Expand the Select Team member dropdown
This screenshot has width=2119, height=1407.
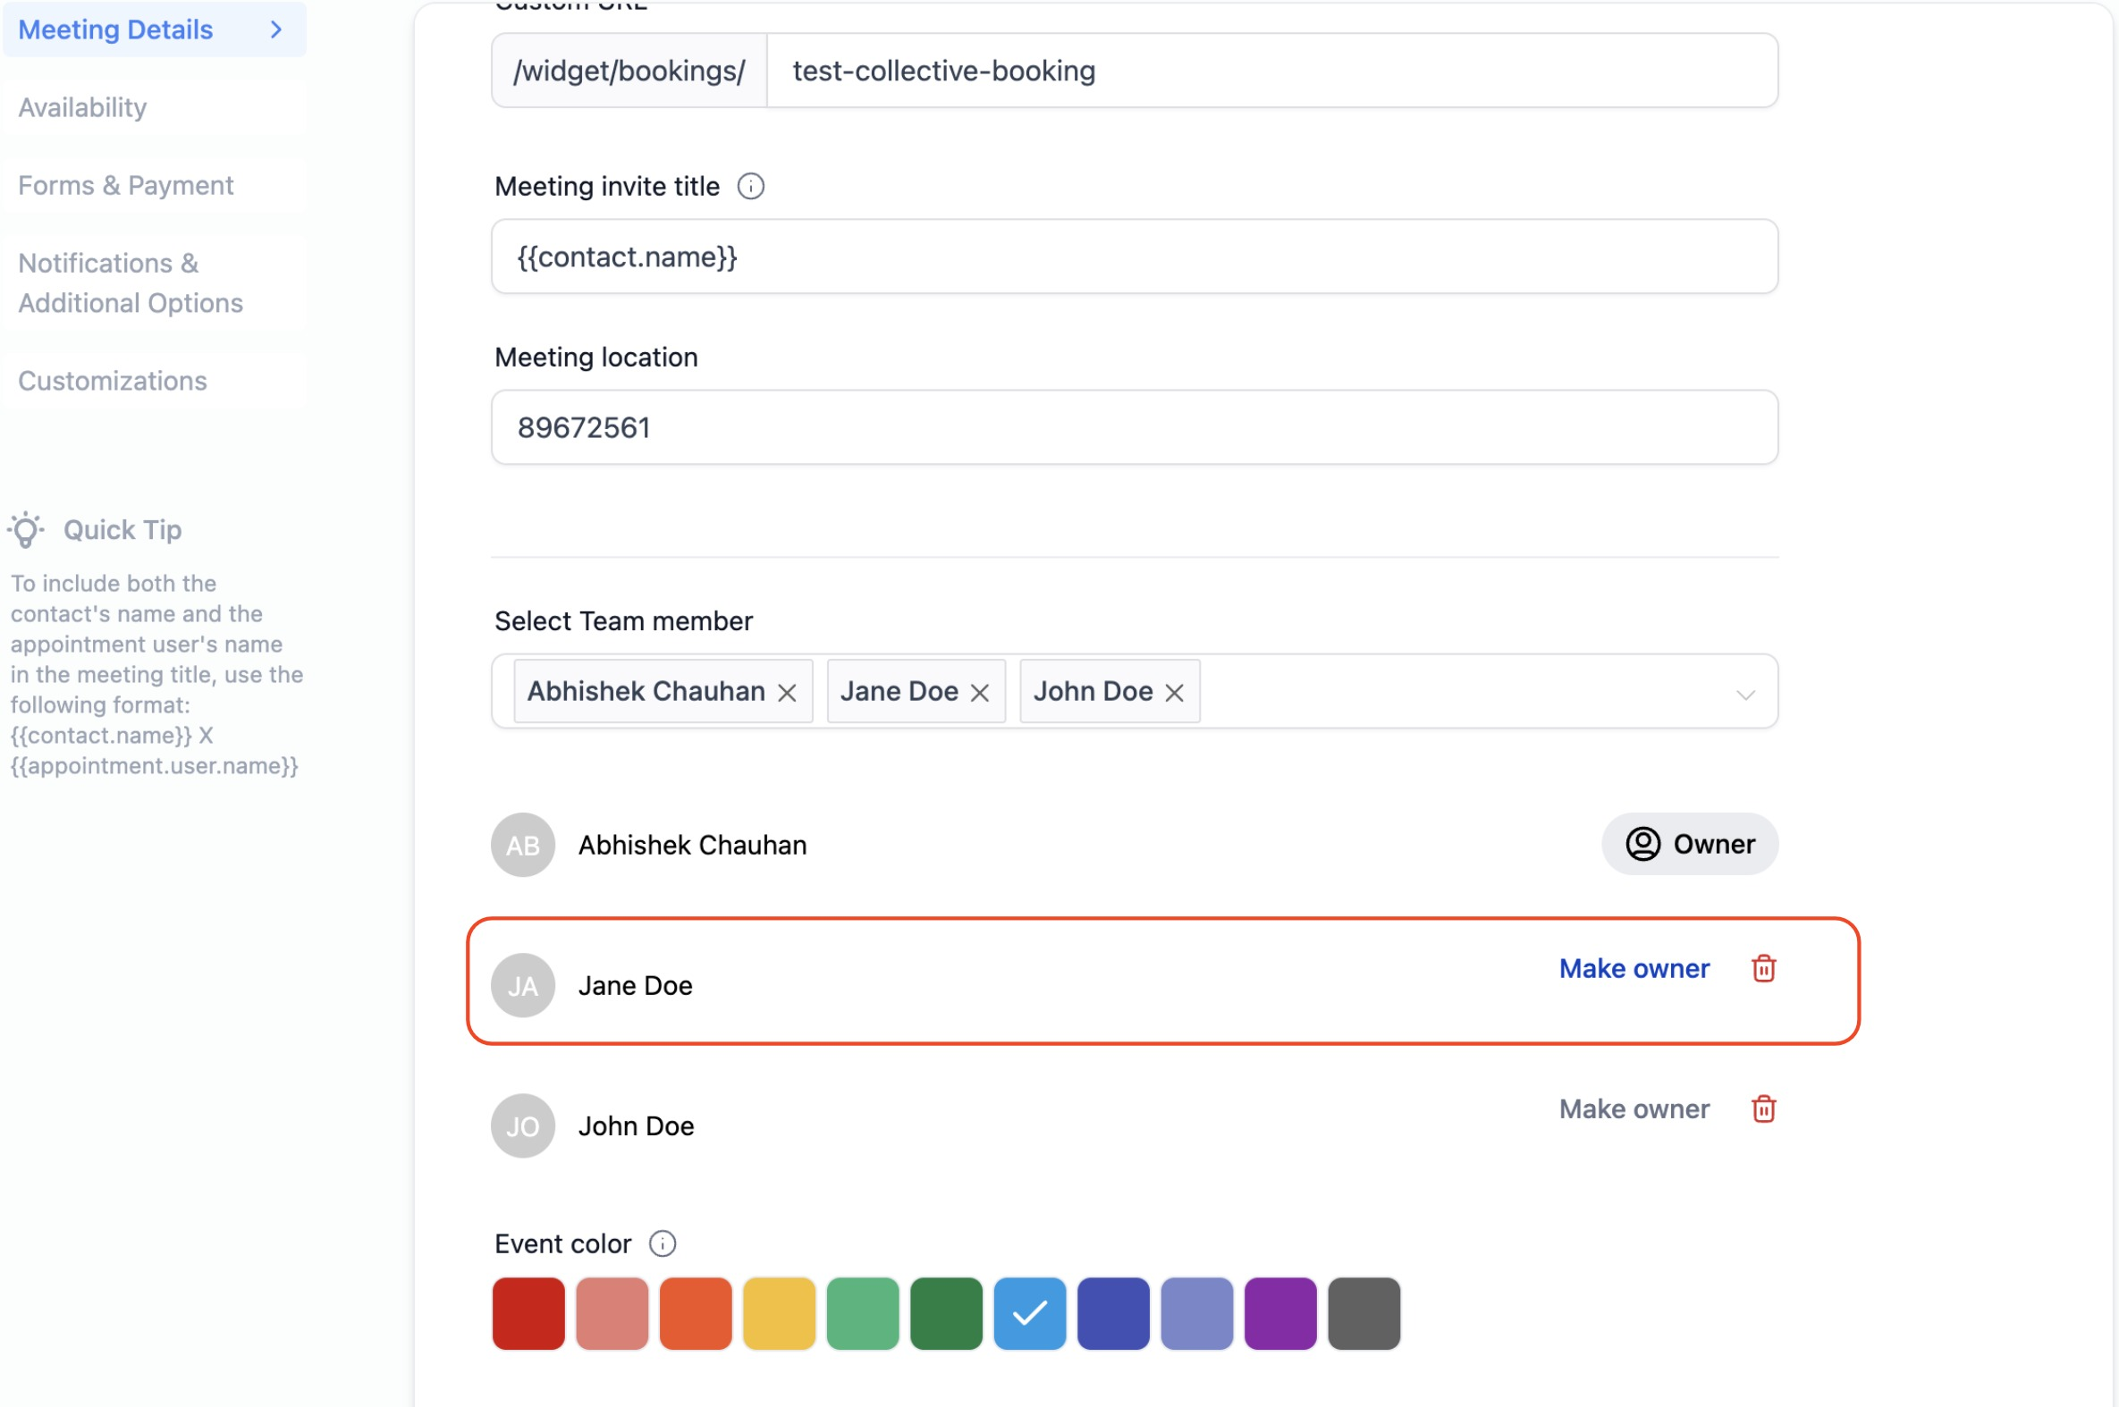(1744, 694)
